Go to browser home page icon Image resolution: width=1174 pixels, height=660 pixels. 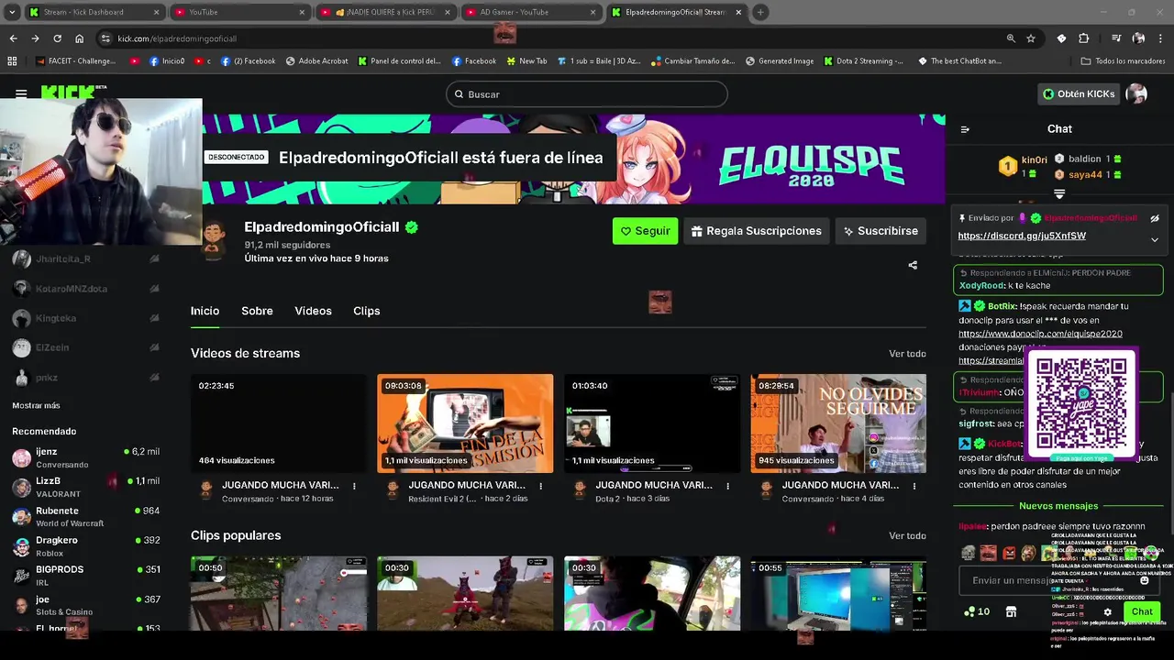point(79,38)
